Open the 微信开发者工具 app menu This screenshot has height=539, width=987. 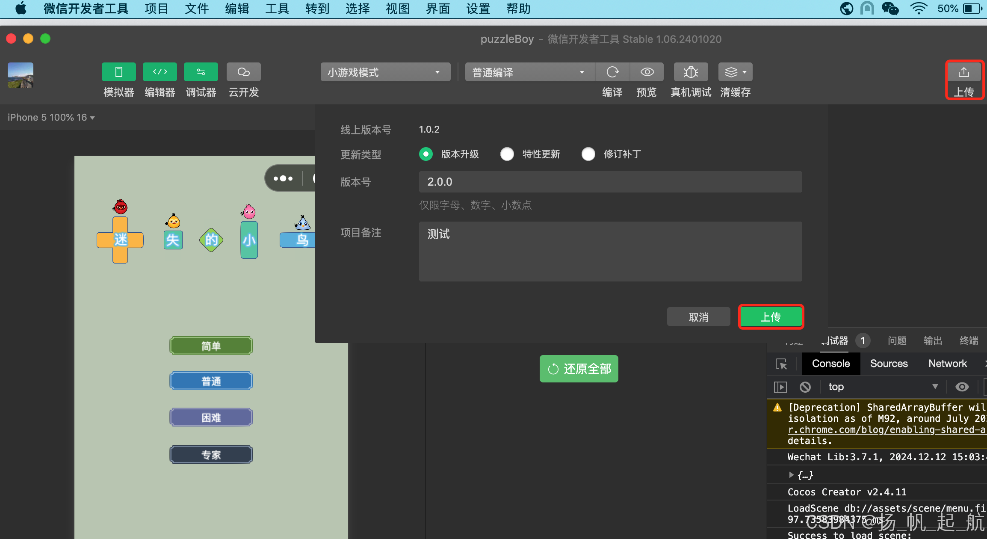[x=86, y=9]
